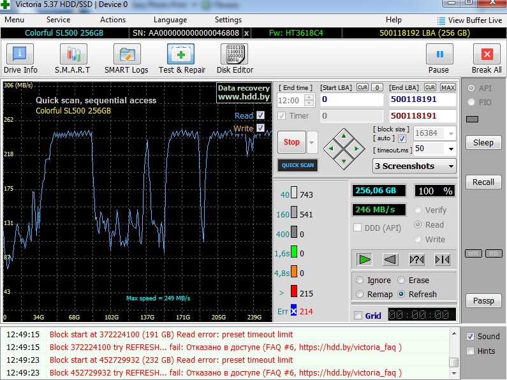Screen dimensions: 507x380
Task: Open the Menu menu
Action: pos(14,20)
